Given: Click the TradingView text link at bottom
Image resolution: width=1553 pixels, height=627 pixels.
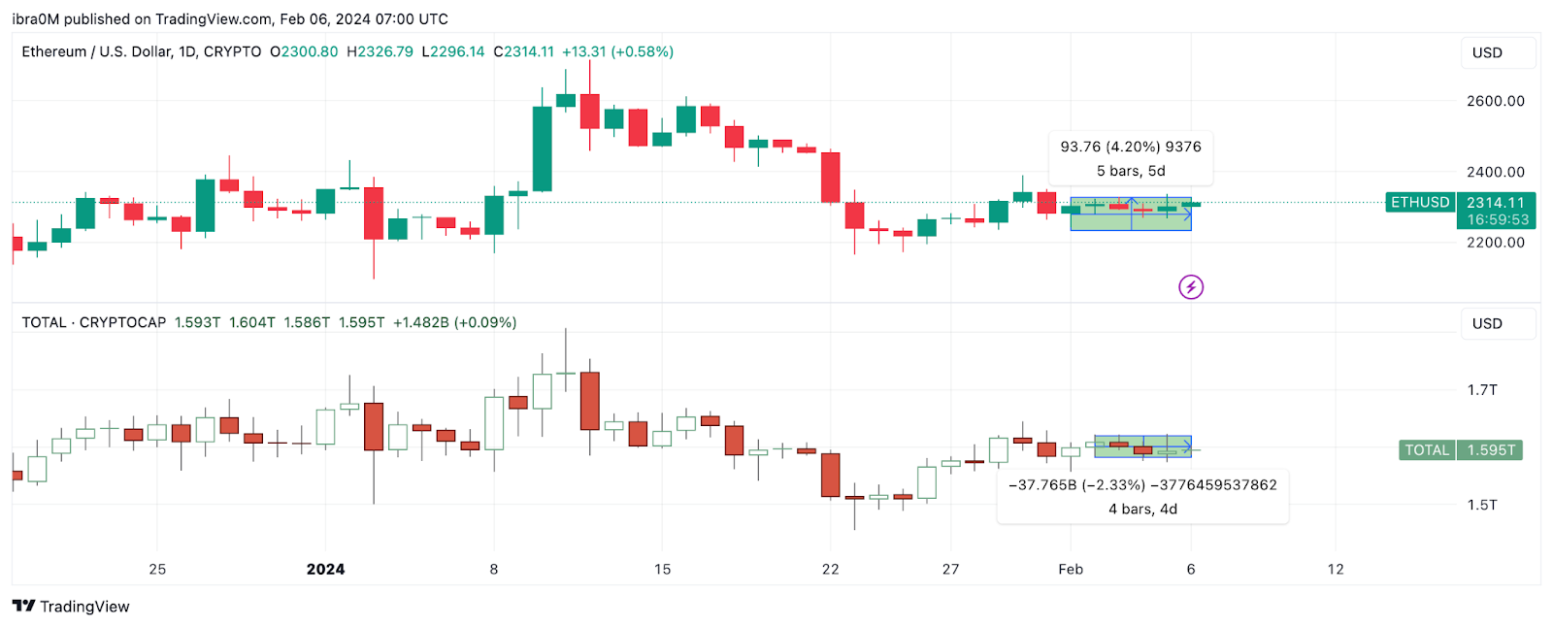Looking at the screenshot, I should 87,606.
